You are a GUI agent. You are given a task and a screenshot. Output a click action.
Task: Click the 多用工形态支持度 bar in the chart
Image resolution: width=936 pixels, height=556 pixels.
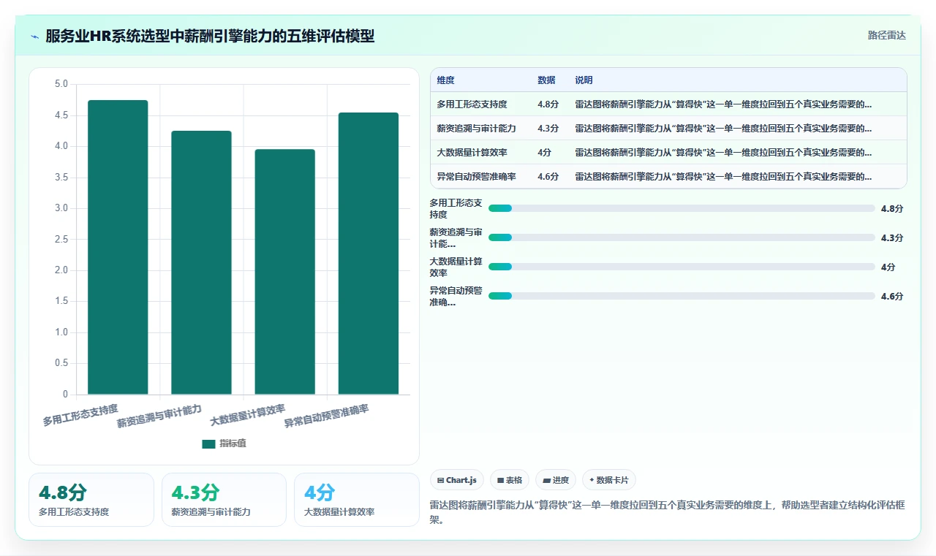pos(118,247)
